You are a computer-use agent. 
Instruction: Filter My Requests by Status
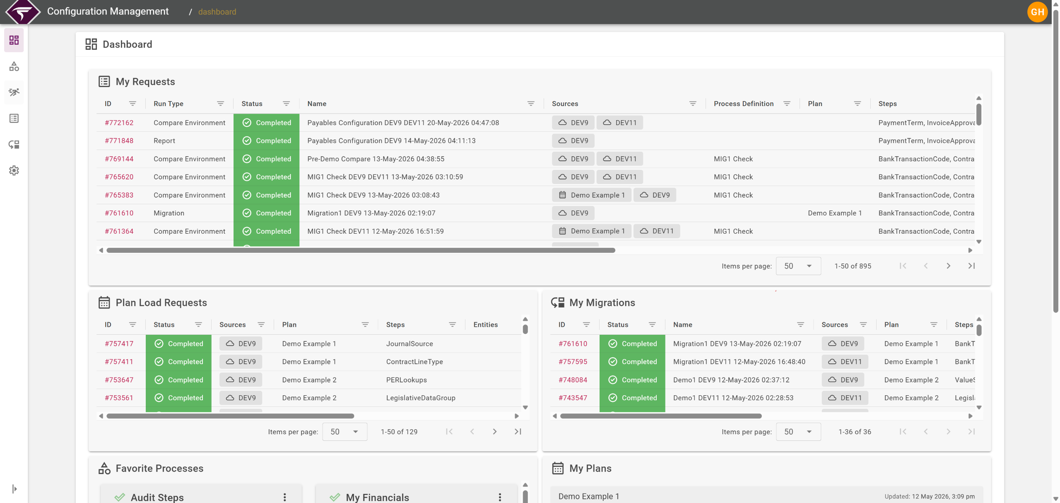point(286,104)
